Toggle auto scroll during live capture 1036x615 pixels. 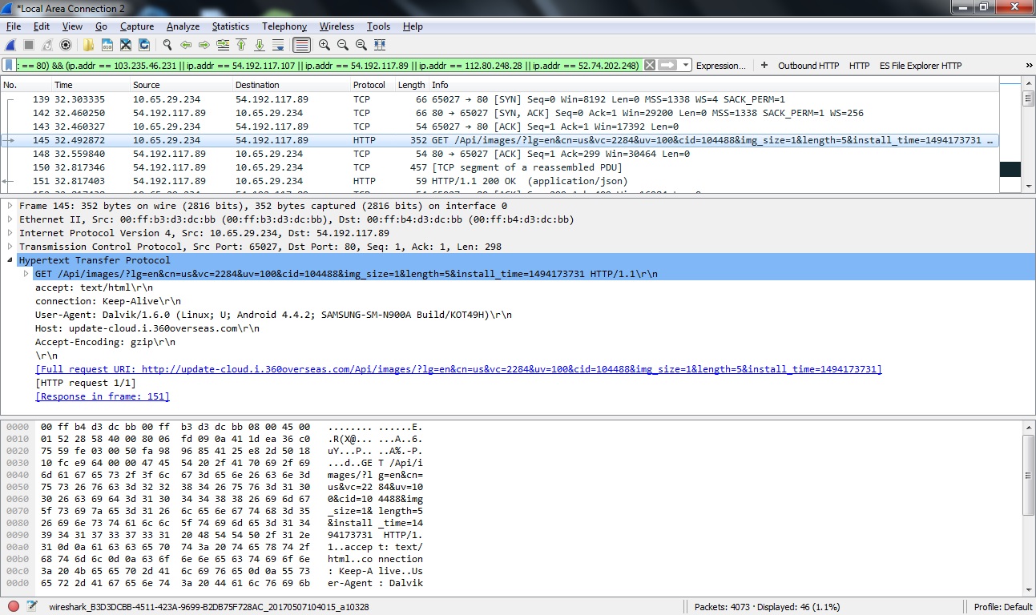pos(278,45)
